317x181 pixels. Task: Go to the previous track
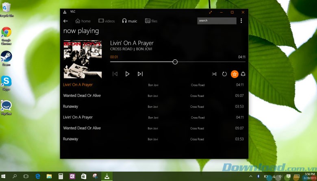pyautogui.click(x=115, y=74)
